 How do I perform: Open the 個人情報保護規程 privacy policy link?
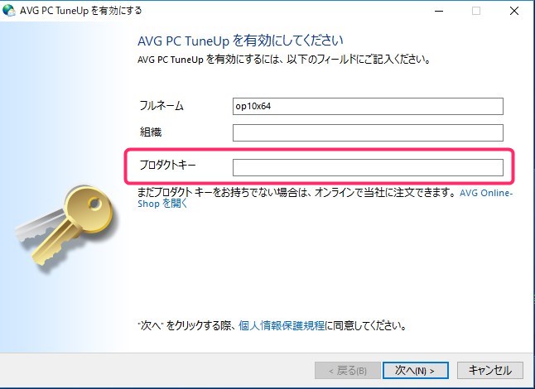pyautogui.click(x=282, y=325)
